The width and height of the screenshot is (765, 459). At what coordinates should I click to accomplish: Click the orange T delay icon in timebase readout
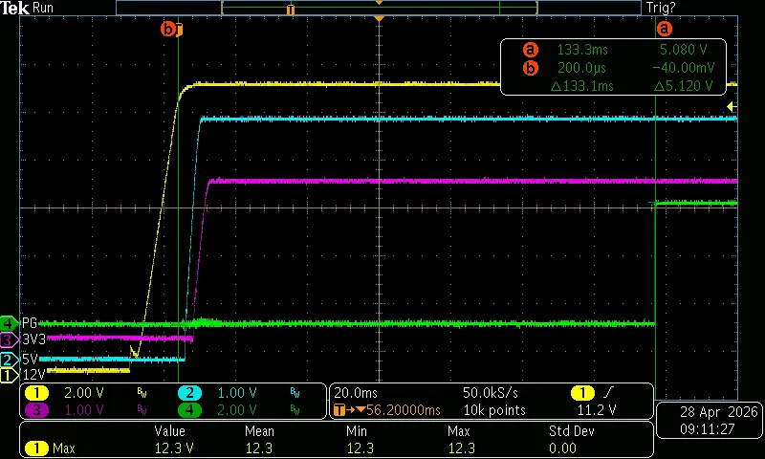coord(339,409)
